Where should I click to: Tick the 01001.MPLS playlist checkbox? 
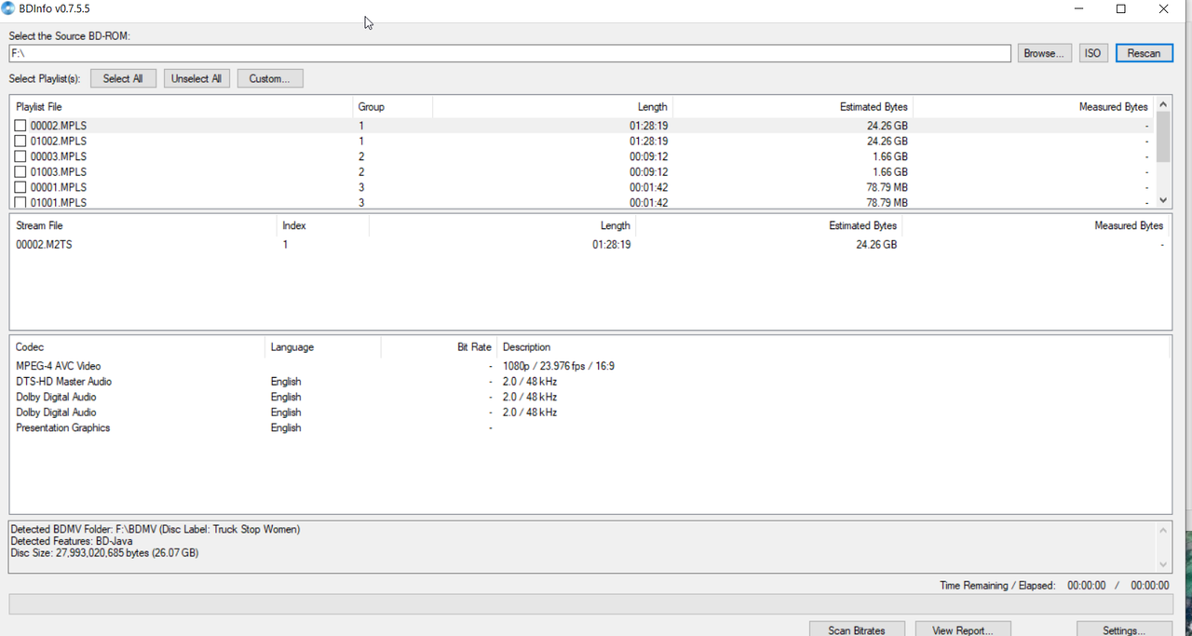point(20,202)
